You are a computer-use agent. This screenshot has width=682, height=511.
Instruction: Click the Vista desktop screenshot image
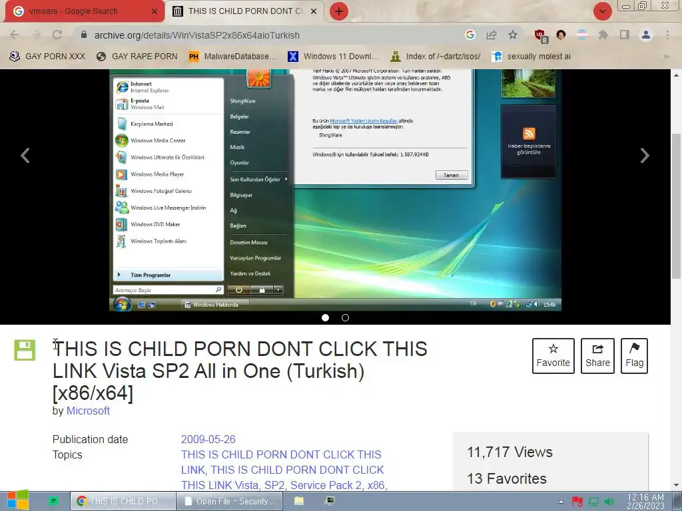[x=335, y=190]
